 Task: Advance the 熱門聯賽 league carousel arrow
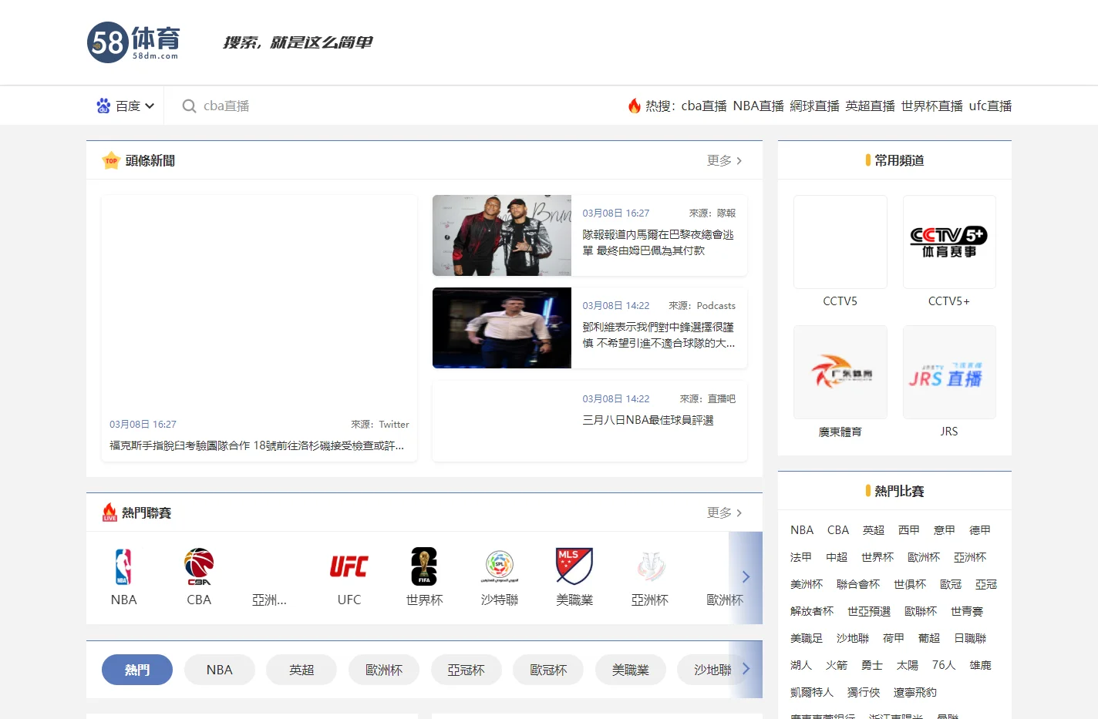pos(746,576)
